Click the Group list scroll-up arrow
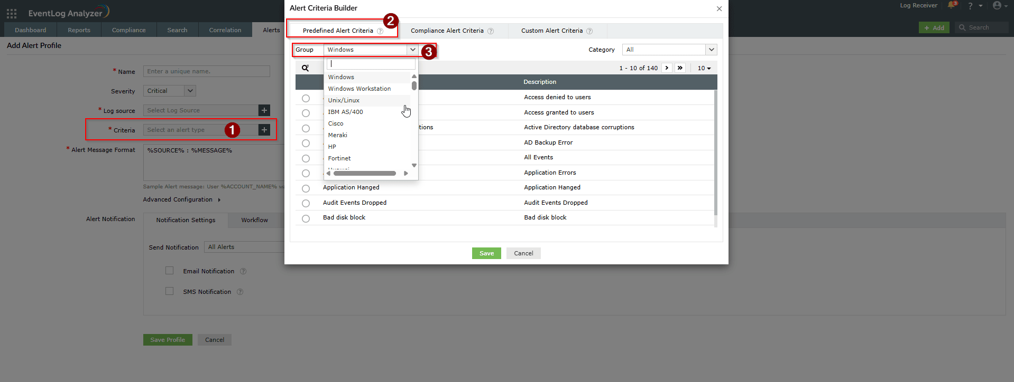The width and height of the screenshot is (1014, 382). tap(414, 77)
